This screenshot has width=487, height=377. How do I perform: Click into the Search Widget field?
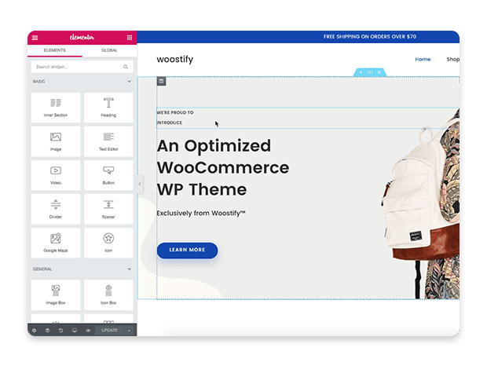82,67
